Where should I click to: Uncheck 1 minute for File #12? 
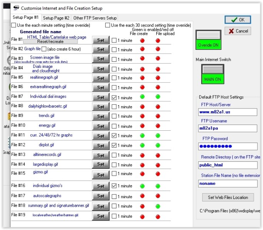pos(114,145)
